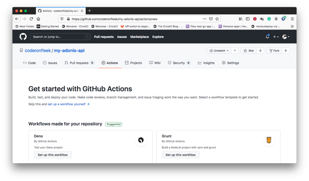Click the browser home icon
Viewport: 309px width, 181px height.
[x=38, y=19]
